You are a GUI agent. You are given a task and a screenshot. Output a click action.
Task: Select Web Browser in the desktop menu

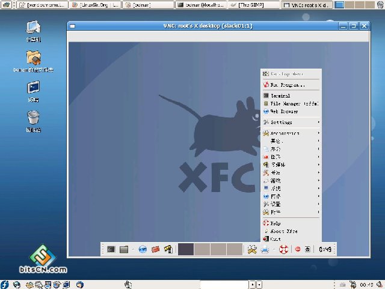tap(291, 111)
